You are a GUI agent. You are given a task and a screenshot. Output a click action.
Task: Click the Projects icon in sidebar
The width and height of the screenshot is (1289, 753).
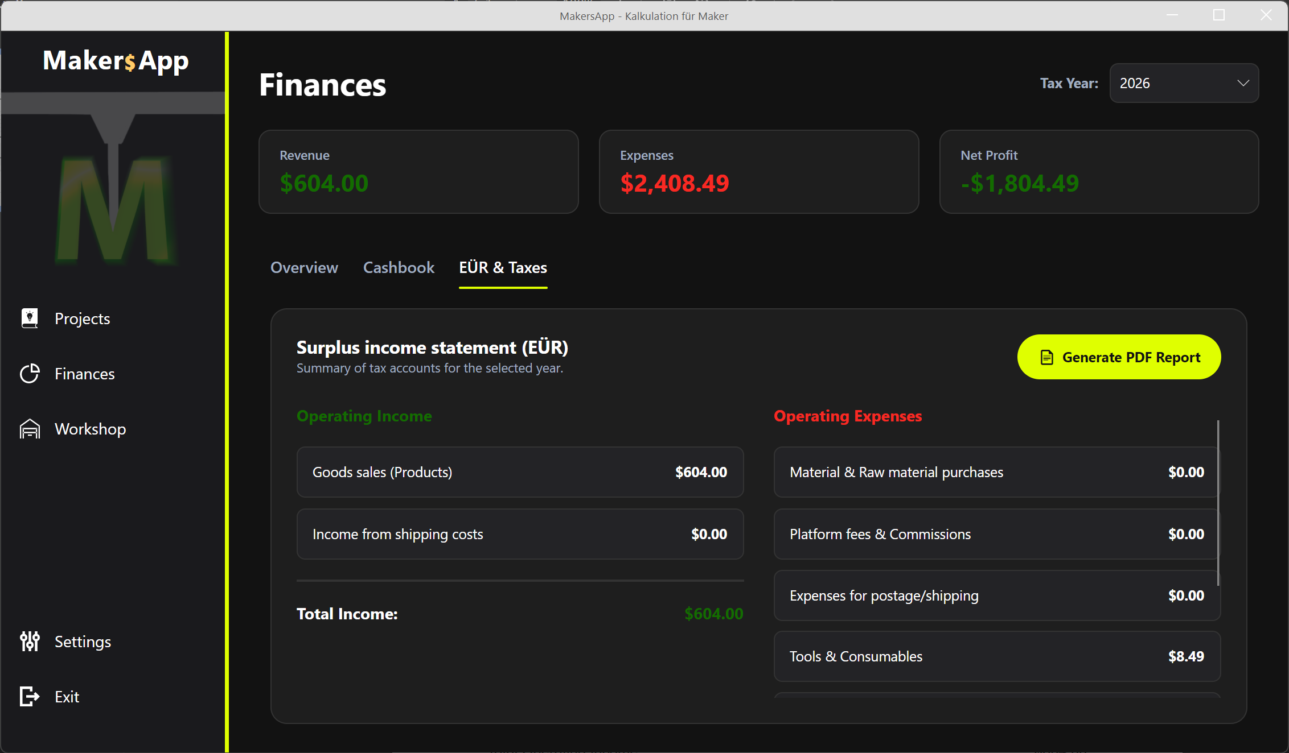click(30, 318)
